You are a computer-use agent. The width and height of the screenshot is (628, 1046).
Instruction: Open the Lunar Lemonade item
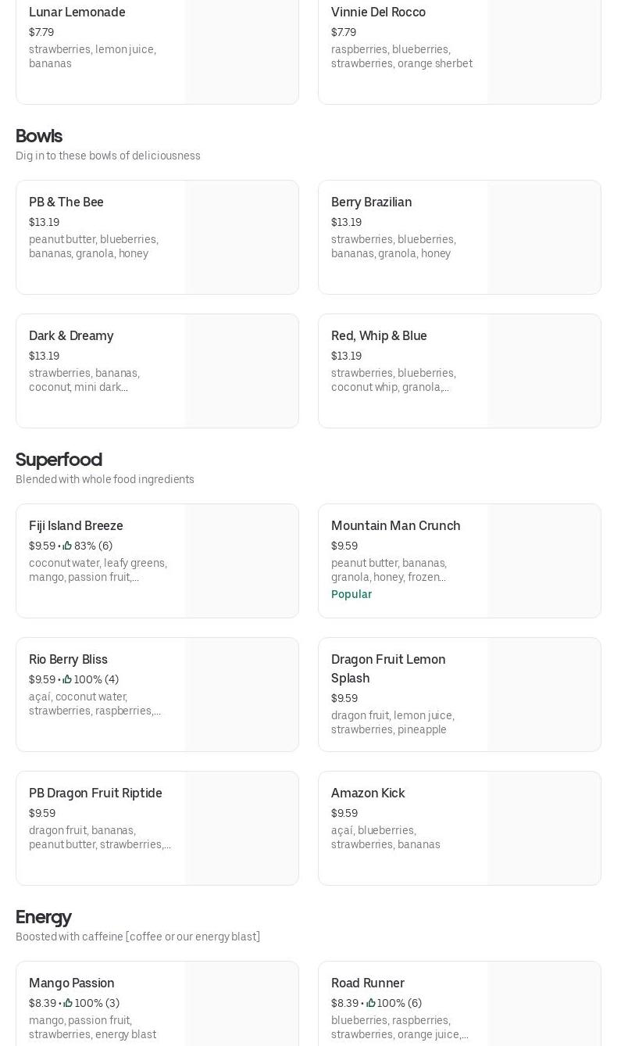77,12
